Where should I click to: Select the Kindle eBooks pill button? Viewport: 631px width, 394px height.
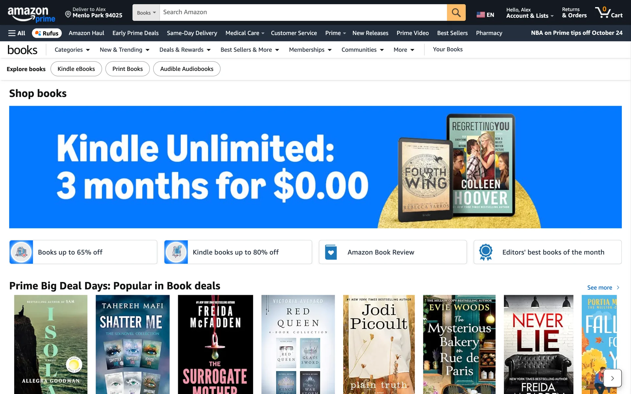tap(76, 69)
